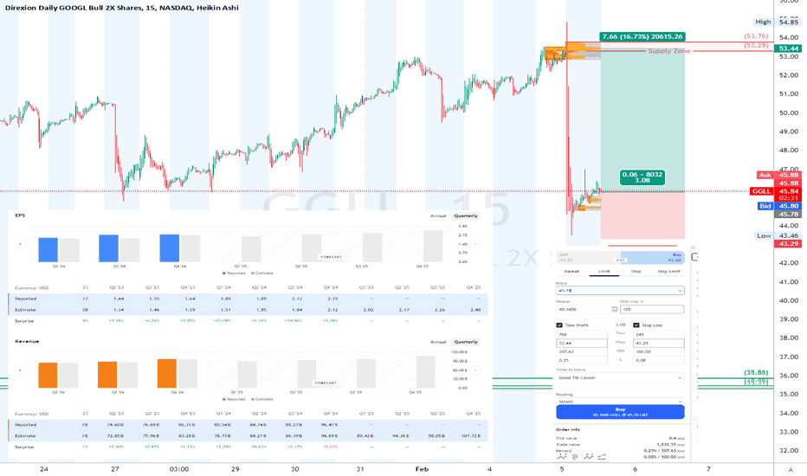807x476 pixels.
Task: Go to earlier Revenue quarters with left arrow
Action: (x=20, y=370)
